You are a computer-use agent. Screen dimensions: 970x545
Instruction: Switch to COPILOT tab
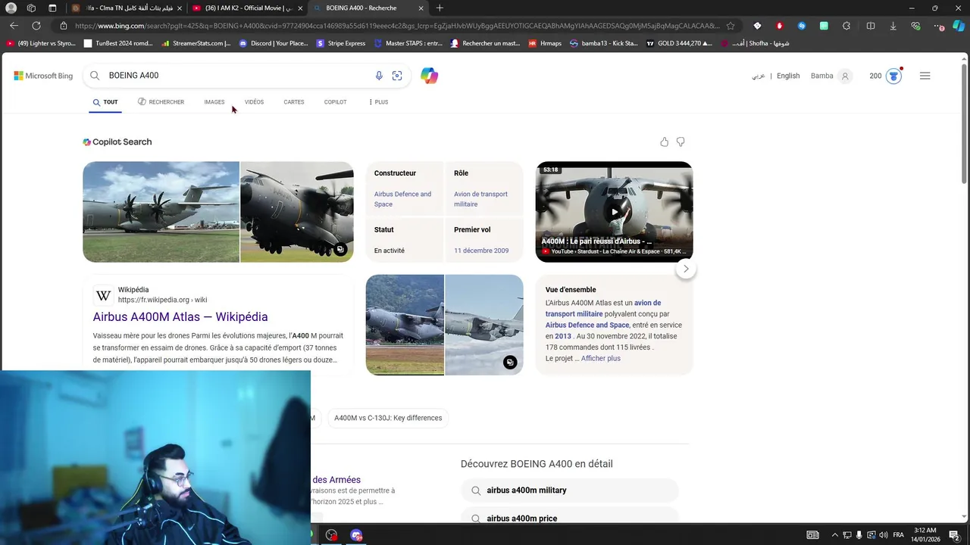[336, 102]
